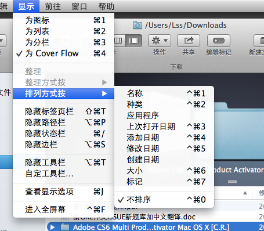
Task: Select the checked 不排序 option
Action: [164, 200]
